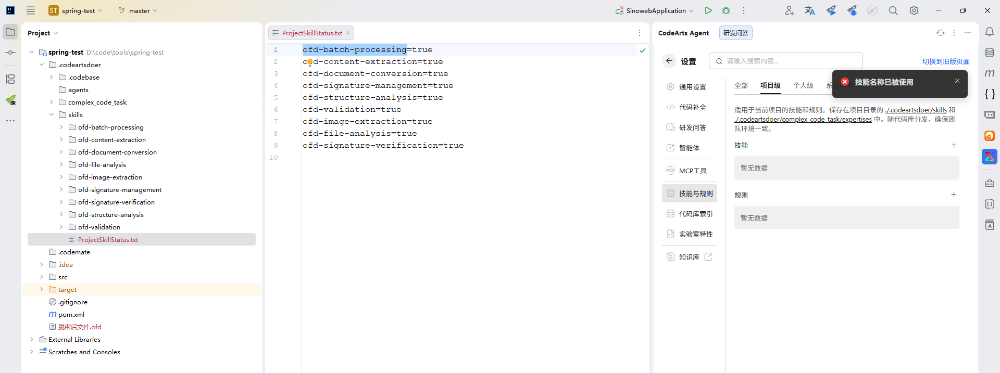This screenshot has height=373, width=1000.
Task: Open the Notifications bell icon
Action: point(990,32)
